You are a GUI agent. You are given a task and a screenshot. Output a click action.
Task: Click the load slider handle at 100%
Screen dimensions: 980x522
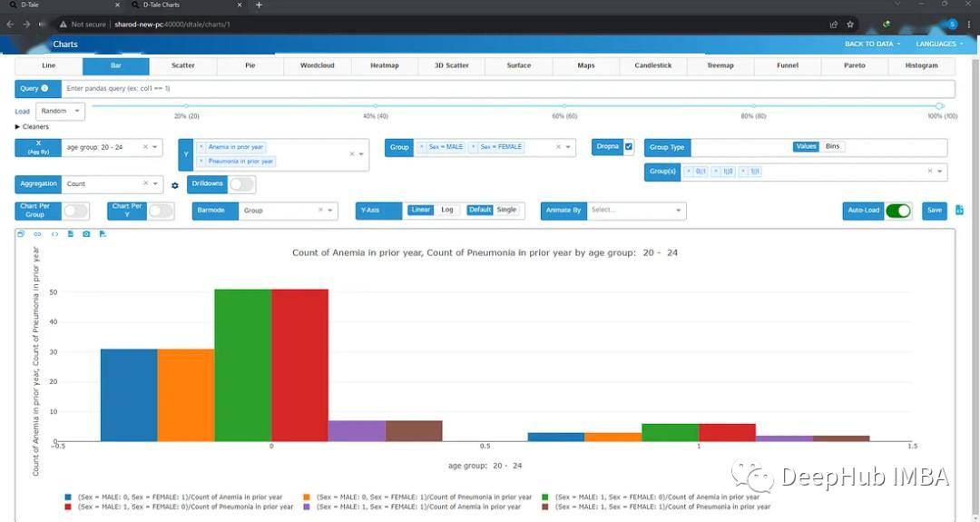[x=939, y=106]
